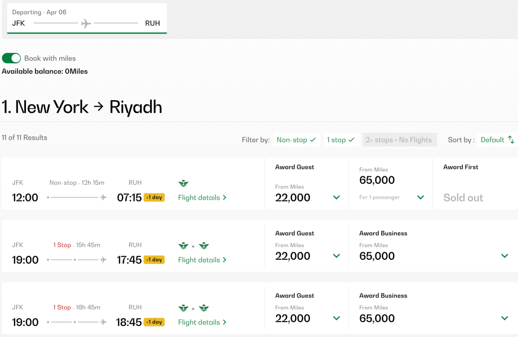
Task: Click second airline logo on 16h 45m flight
Action: pos(204,308)
